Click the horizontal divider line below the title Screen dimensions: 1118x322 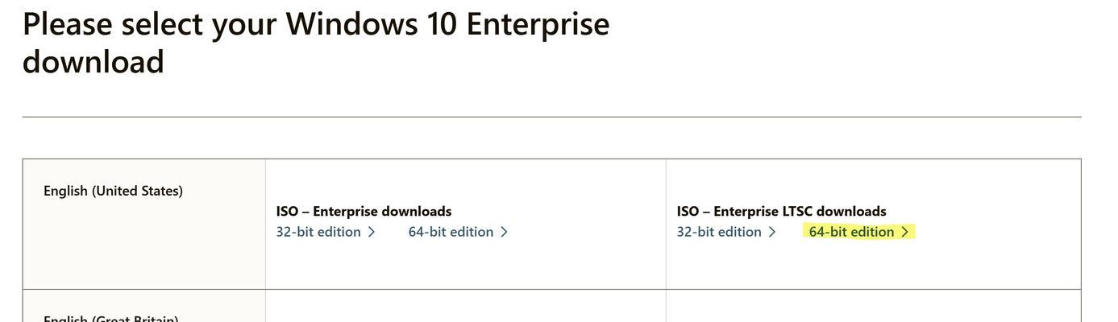click(x=551, y=117)
